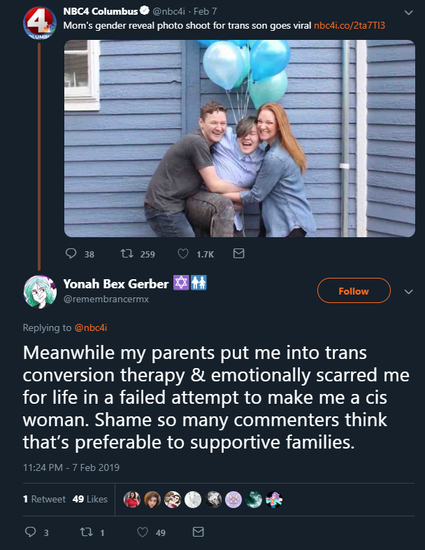
Task: Retweet the NBC4 Columbus tweet
Action: pyautogui.click(x=127, y=253)
